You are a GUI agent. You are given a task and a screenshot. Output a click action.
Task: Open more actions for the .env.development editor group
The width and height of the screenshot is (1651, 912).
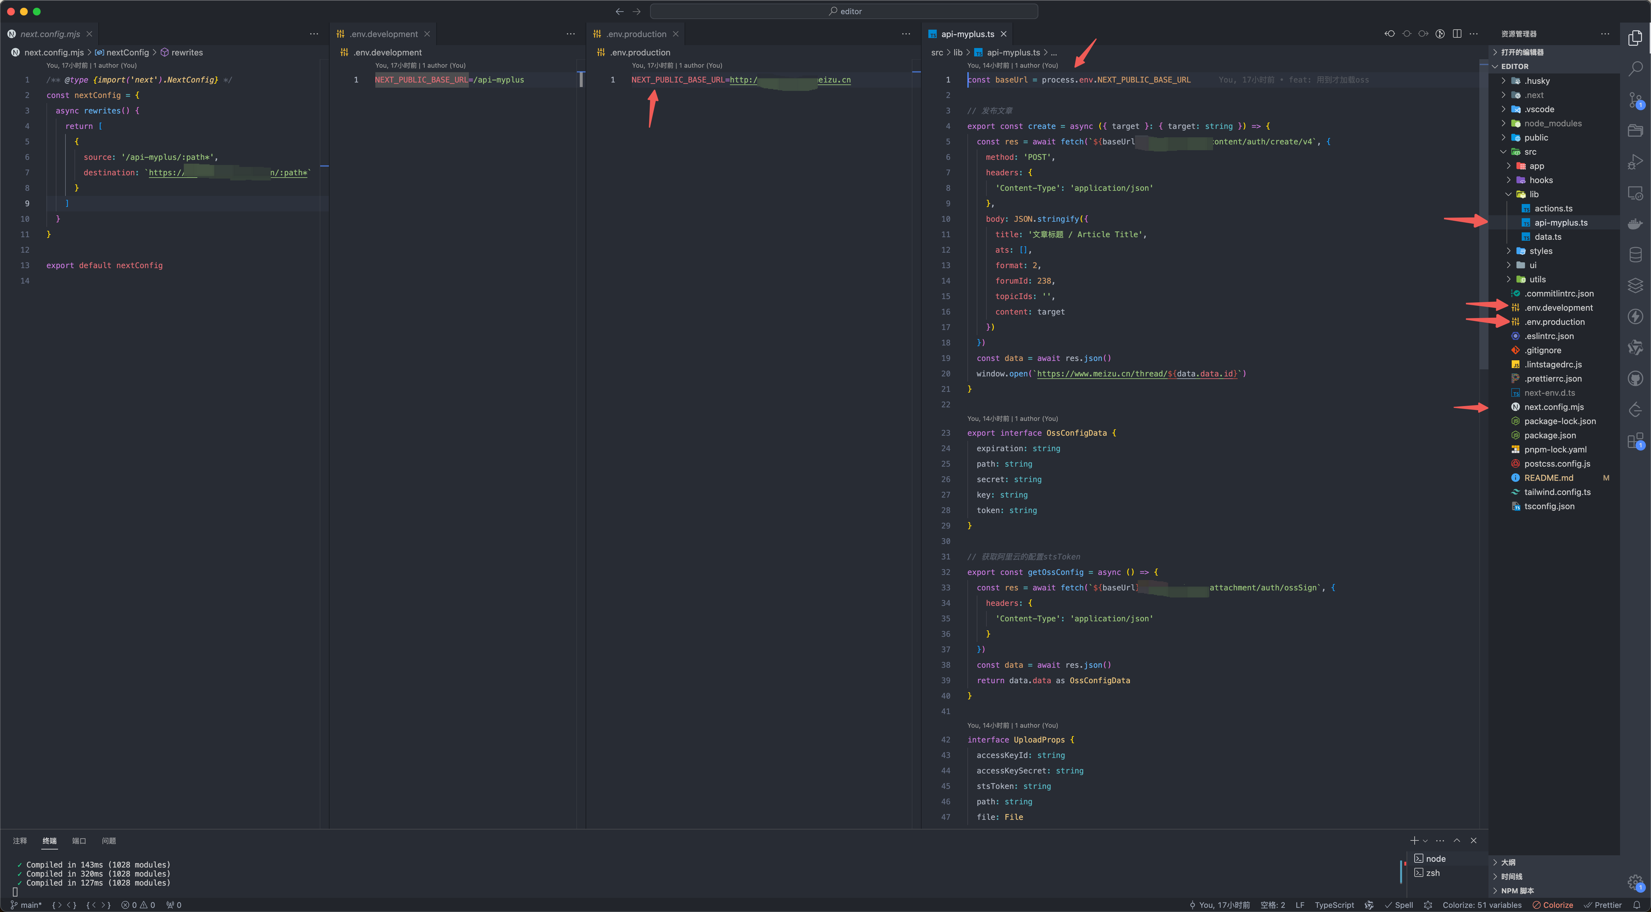[571, 34]
